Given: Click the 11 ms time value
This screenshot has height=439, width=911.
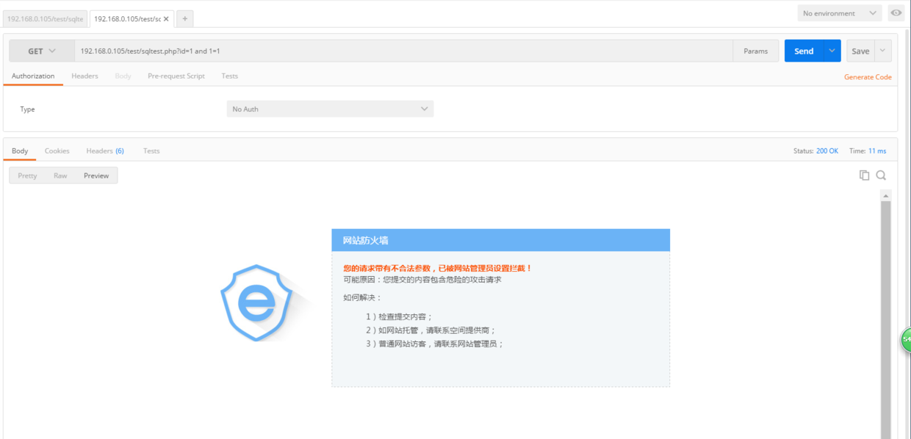Looking at the screenshot, I should [877, 151].
